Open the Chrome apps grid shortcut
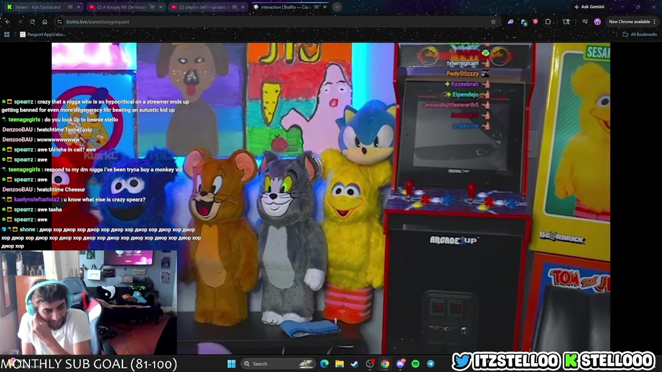The width and height of the screenshot is (662, 372). pos(7,34)
